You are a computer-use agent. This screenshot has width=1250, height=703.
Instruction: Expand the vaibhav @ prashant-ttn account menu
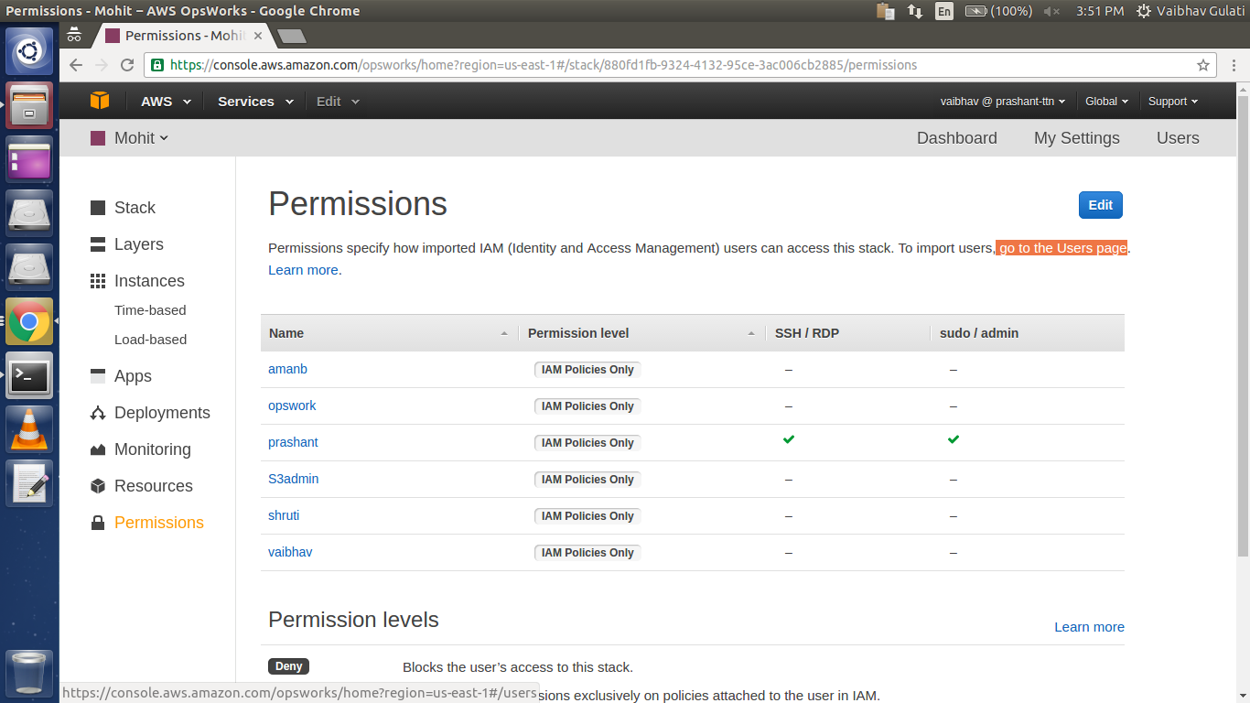[1003, 102]
